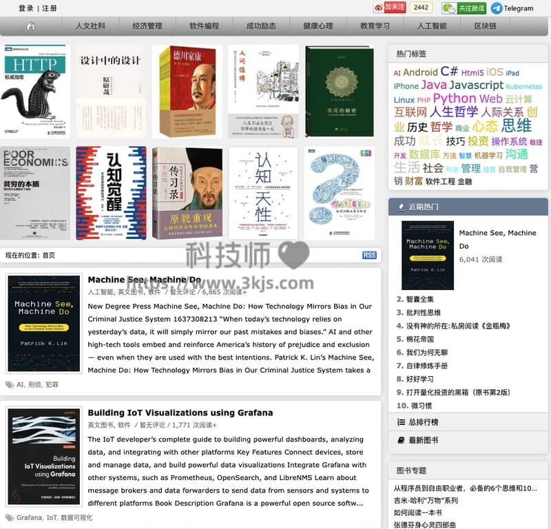551x529 pixels.
Task: Click the book icon next to 最新图书
Action: point(401,440)
